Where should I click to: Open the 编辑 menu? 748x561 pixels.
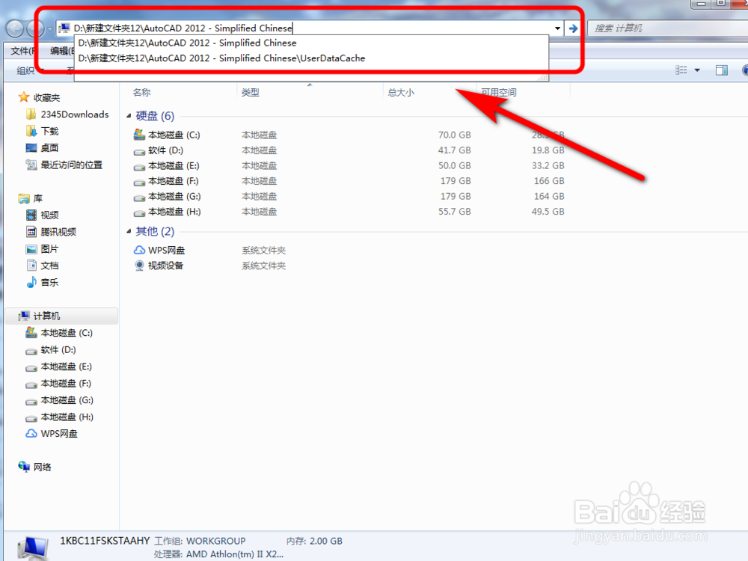(x=61, y=51)
